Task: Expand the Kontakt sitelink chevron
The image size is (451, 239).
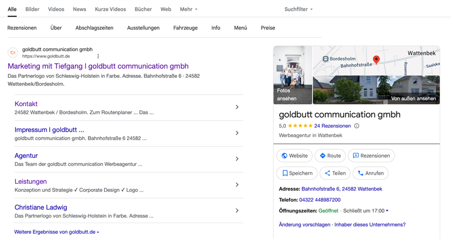Action: (237, 107)
